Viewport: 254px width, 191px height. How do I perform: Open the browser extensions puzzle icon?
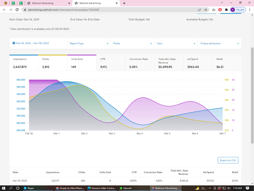coord(226,10)
